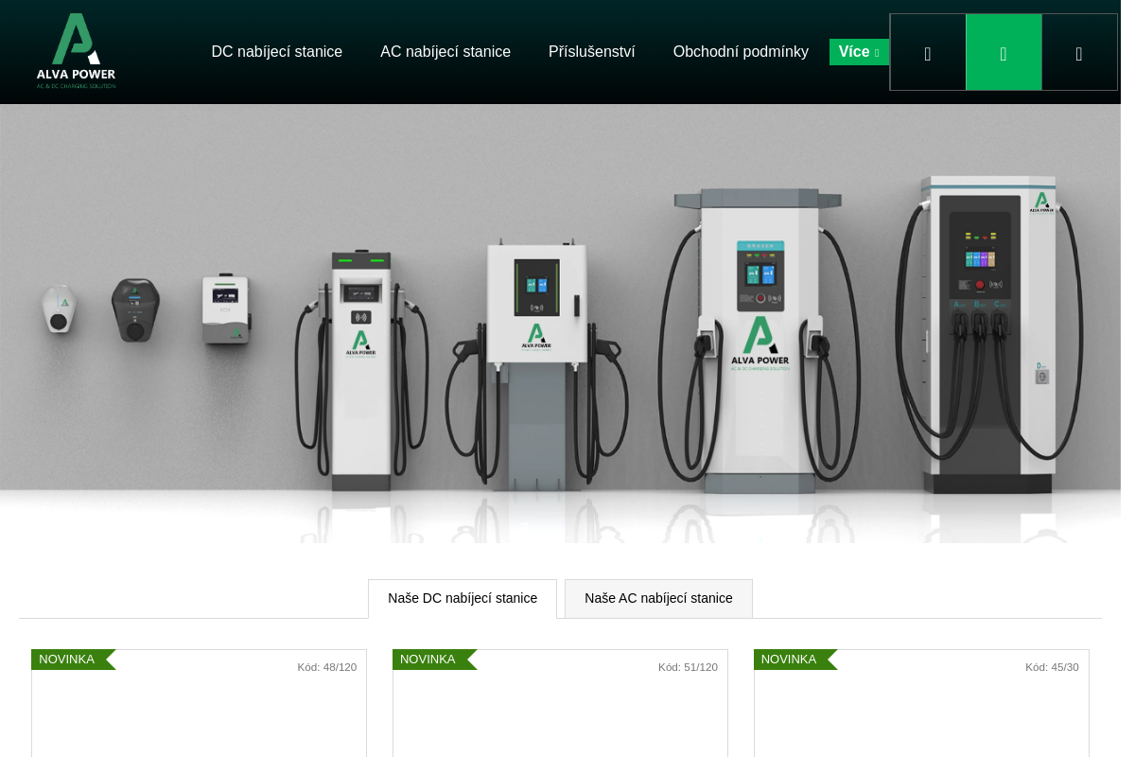This screenshot has width=1135, height=757.
Task: Expand the Více dropdown menu
Action: tap(859, 52)
